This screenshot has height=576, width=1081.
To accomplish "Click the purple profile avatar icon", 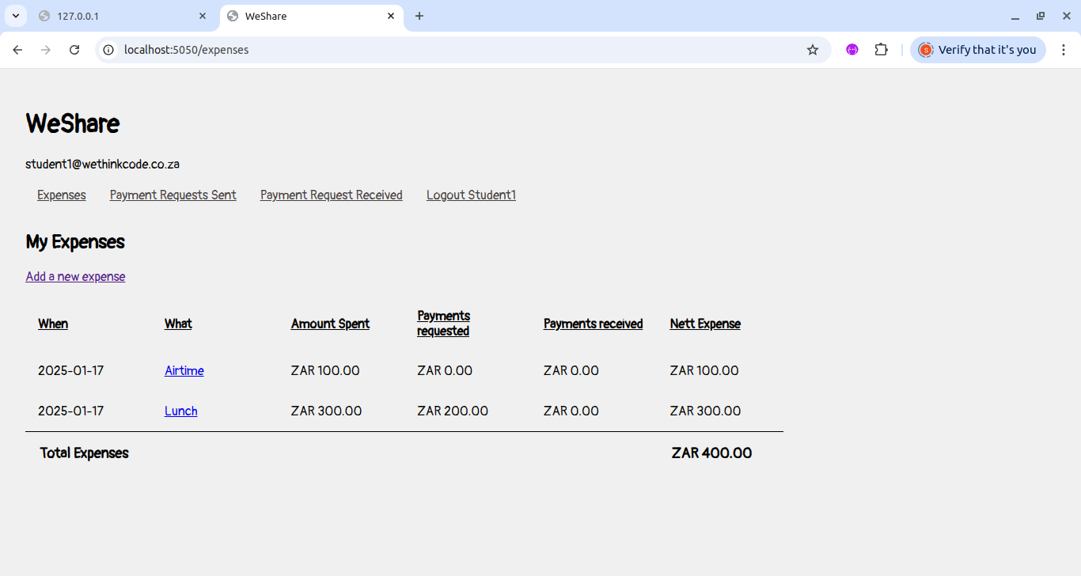I will [852, 49].
